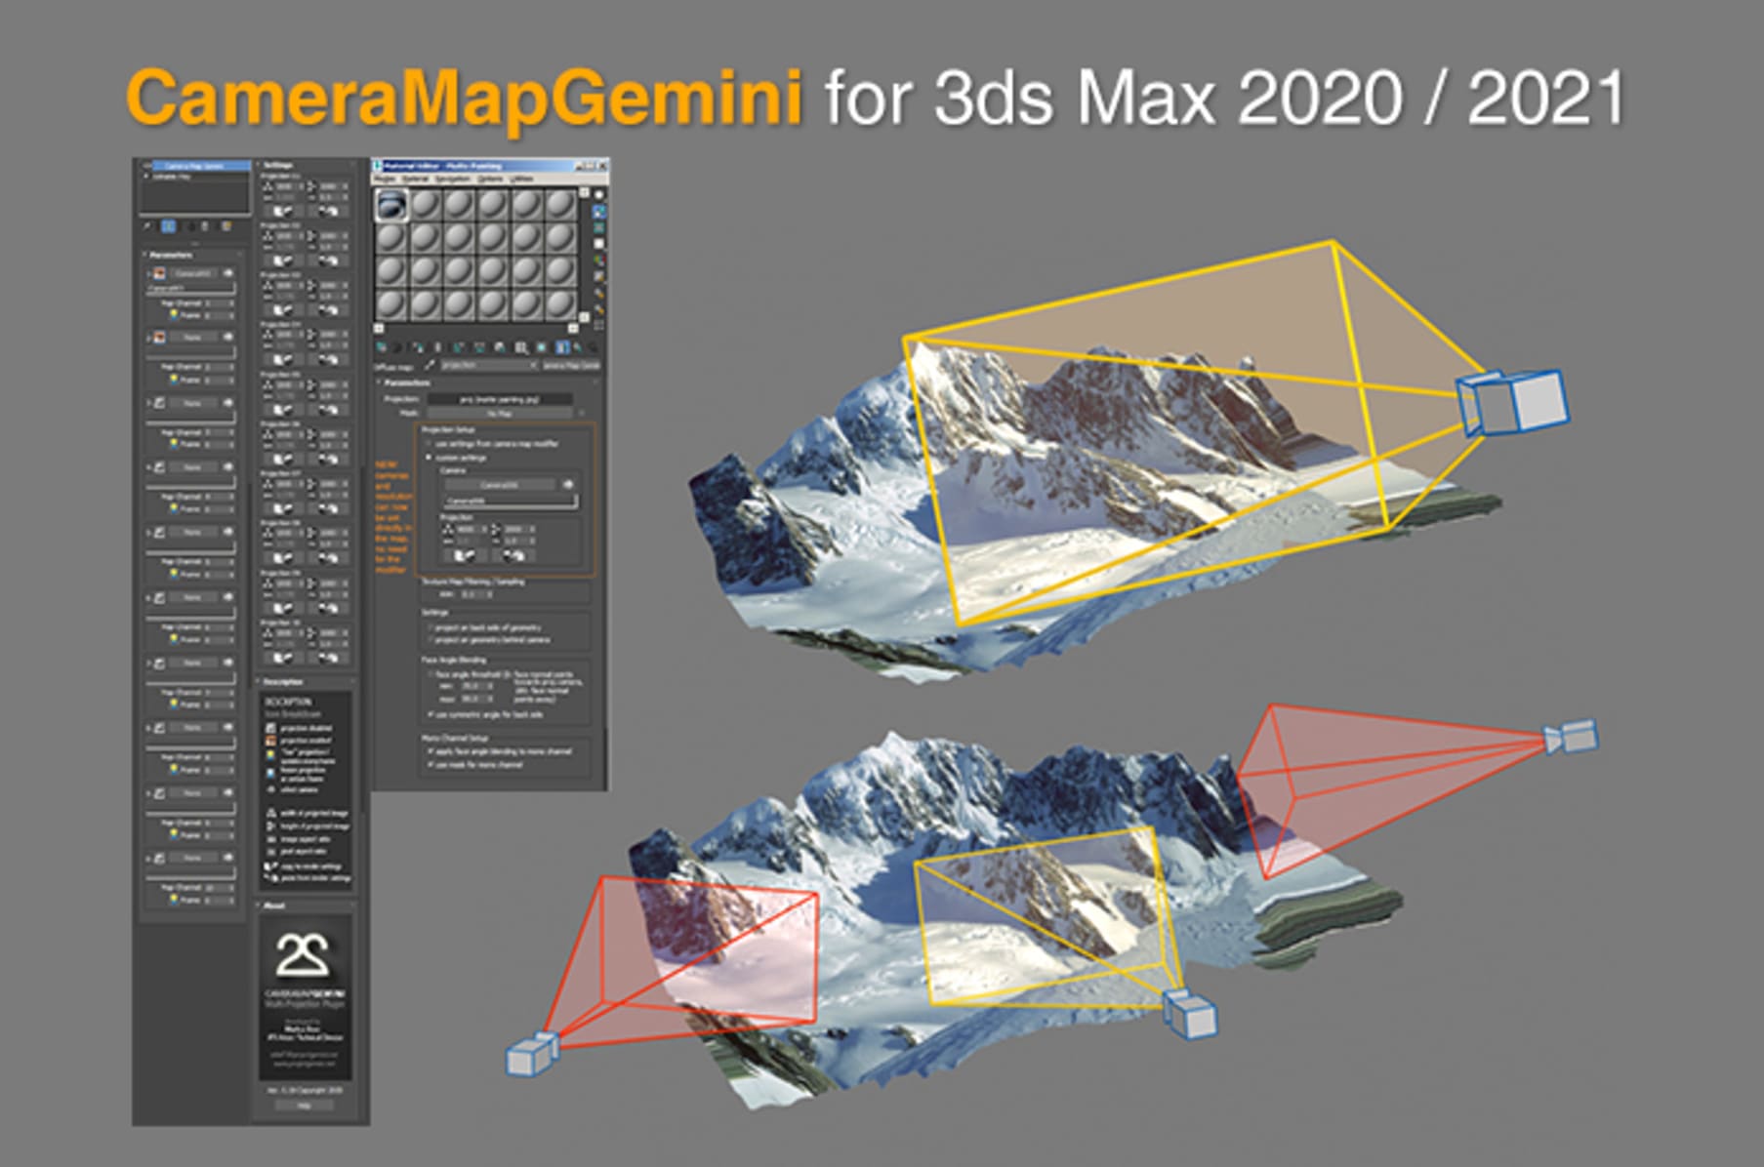The image size is (1764, 1167).
Task: Click the Video Color Check icon
Action: [x=598, y=260]
